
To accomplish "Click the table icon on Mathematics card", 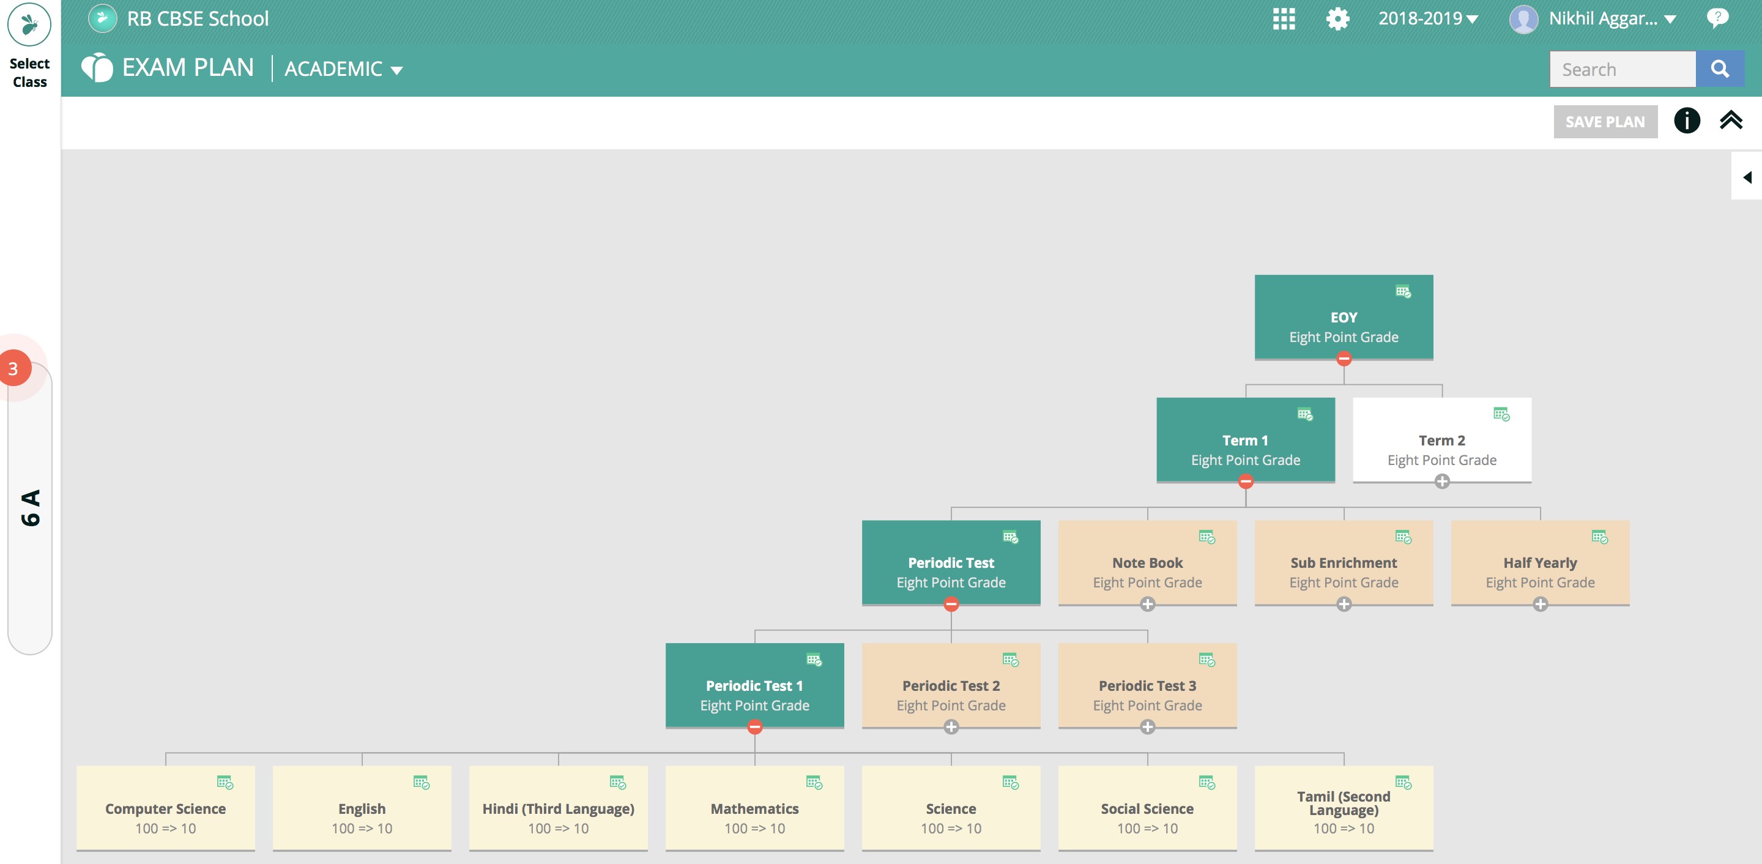I will [x=813, y=783].
